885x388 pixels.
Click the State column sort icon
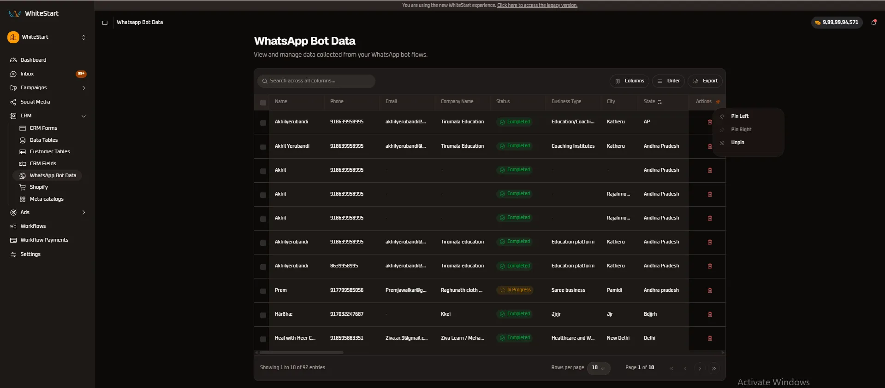(x=659, y=102)
